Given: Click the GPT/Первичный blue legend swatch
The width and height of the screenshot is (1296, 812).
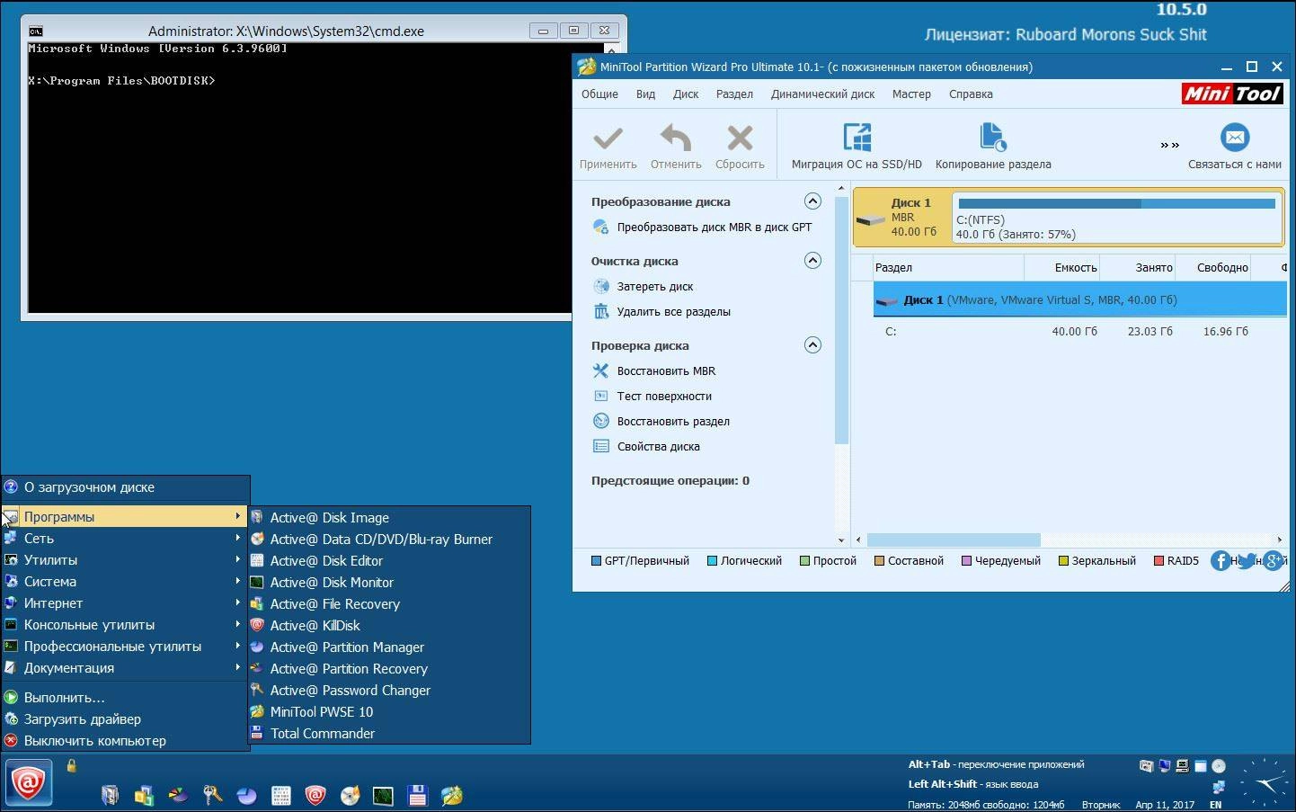Looking at the screenshot, I should tap(596, 560).
